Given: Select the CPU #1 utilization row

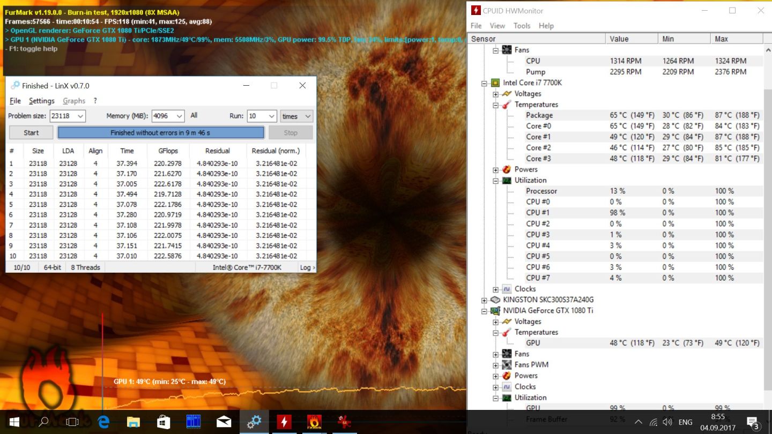Looking at the screenshot, I should click(x=615, y=213).
